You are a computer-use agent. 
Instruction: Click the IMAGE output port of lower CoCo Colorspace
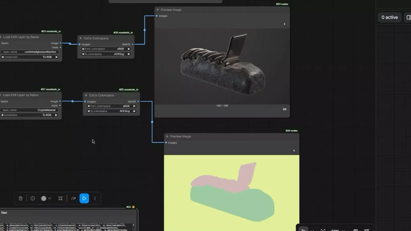(x=138, y=101)
